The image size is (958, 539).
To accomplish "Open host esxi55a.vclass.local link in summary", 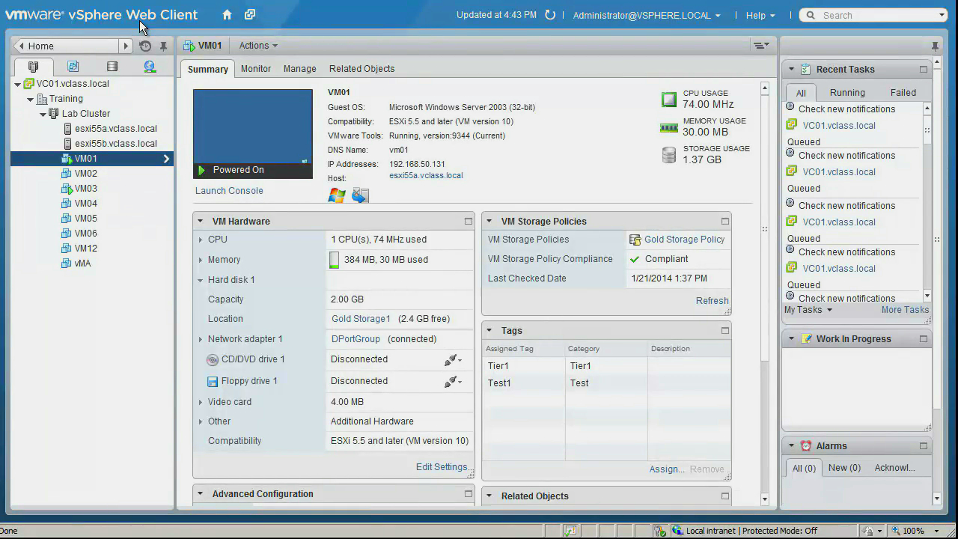I will [426, 176].
